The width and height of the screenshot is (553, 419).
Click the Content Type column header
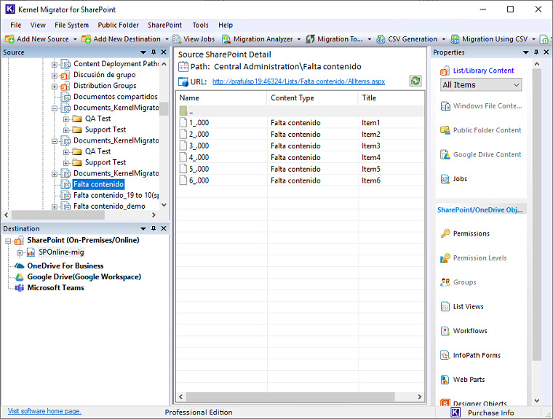(x=312, y=98)
